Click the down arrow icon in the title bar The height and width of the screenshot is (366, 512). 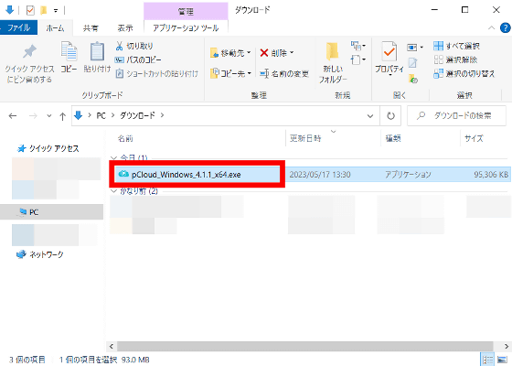pos(10,10)
